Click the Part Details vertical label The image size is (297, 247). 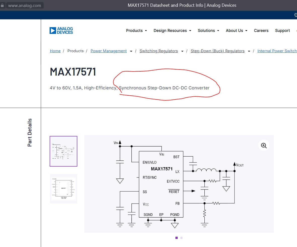click(30, 133)
